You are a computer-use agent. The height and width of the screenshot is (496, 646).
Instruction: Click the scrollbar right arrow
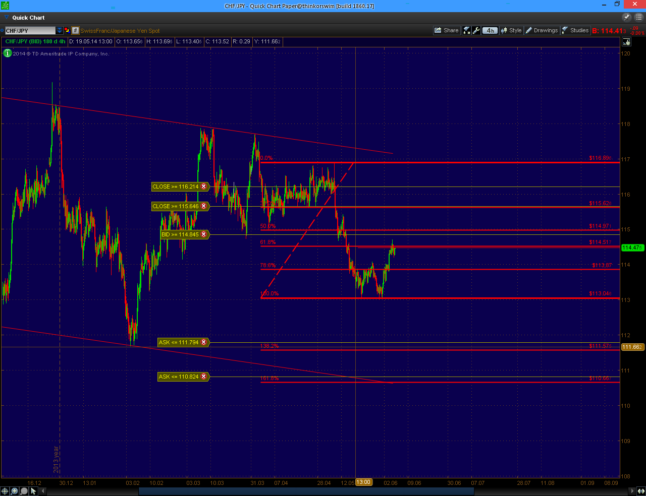(x=632, y=491)
